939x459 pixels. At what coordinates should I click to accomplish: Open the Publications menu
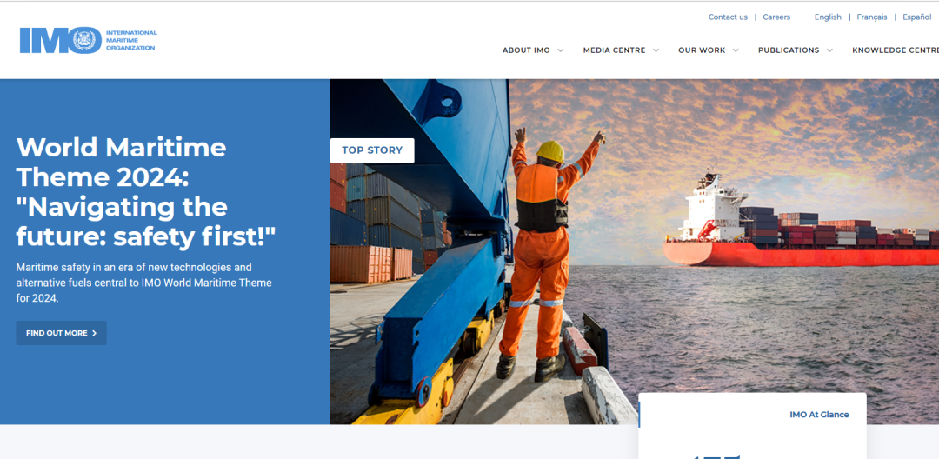point(788,50)
